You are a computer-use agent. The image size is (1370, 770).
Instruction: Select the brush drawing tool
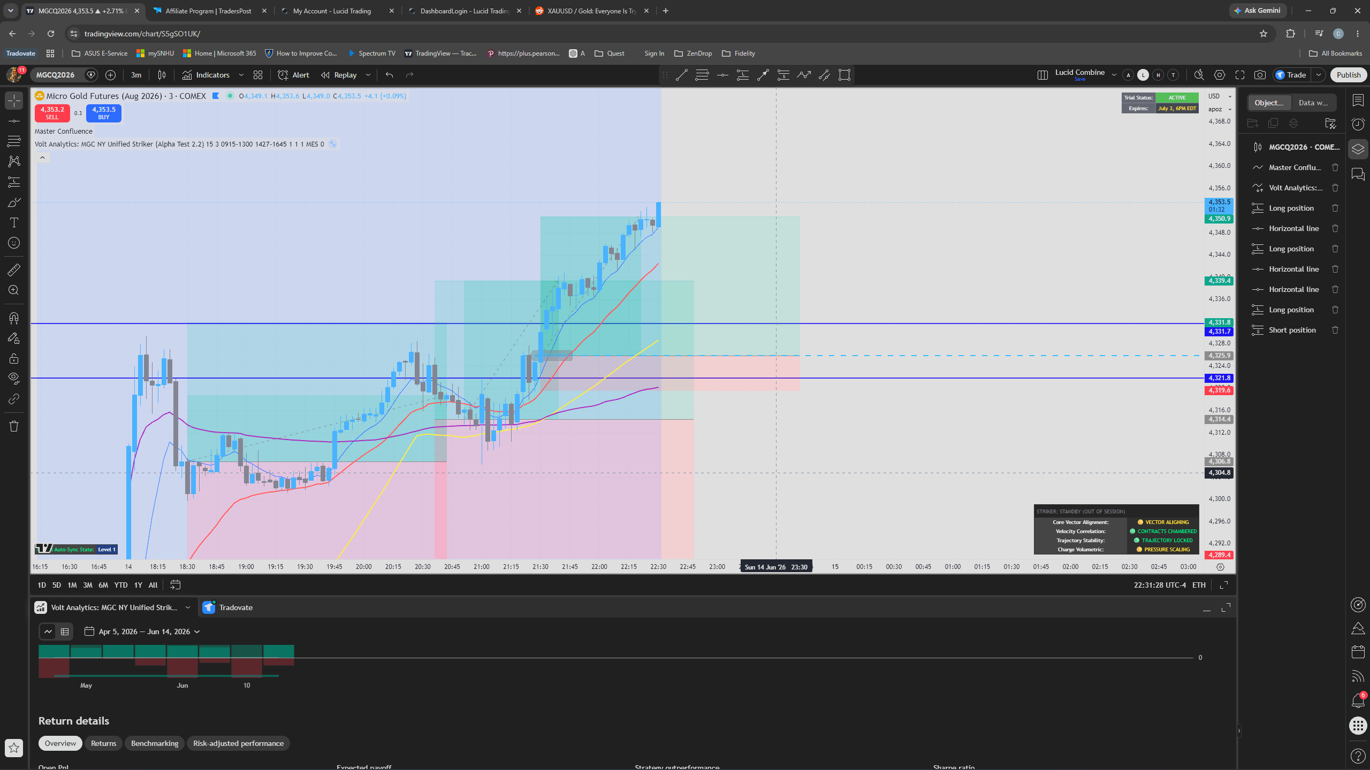click(x=14, y=202)
